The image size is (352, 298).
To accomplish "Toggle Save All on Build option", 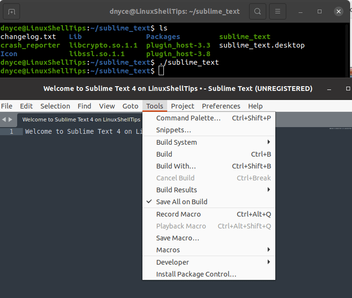I will click(209, 202).
